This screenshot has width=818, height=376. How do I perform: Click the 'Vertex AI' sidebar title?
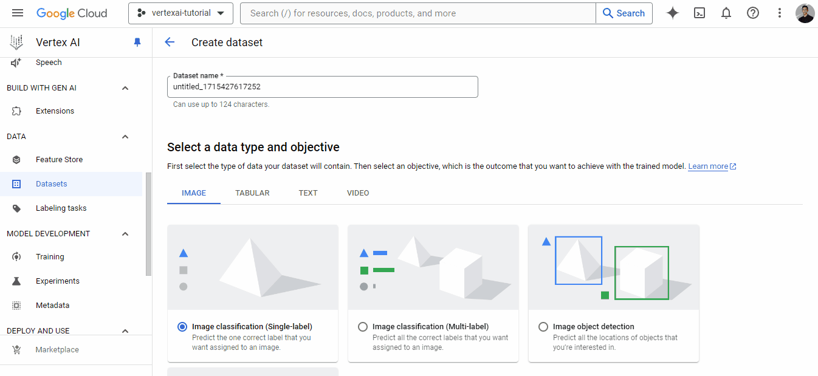58,43
